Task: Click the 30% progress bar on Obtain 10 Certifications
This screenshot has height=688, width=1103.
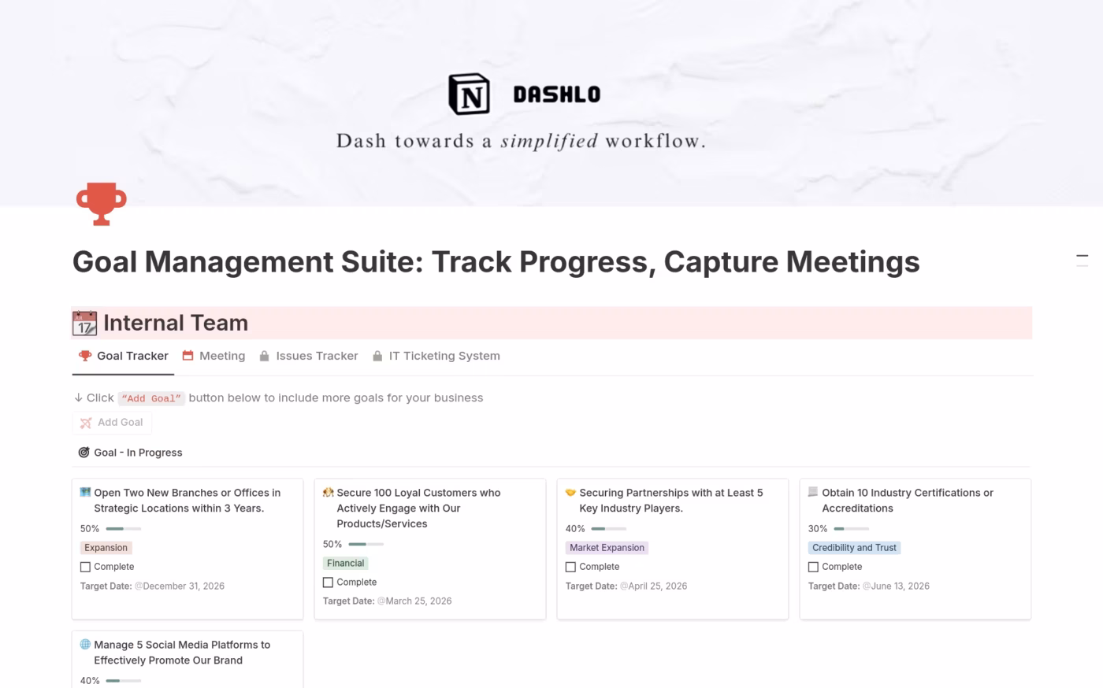Action: click(x=852, y=529)
